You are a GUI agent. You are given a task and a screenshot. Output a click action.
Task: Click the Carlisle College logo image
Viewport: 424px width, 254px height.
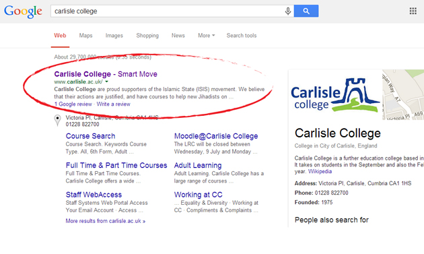[335, 95]
